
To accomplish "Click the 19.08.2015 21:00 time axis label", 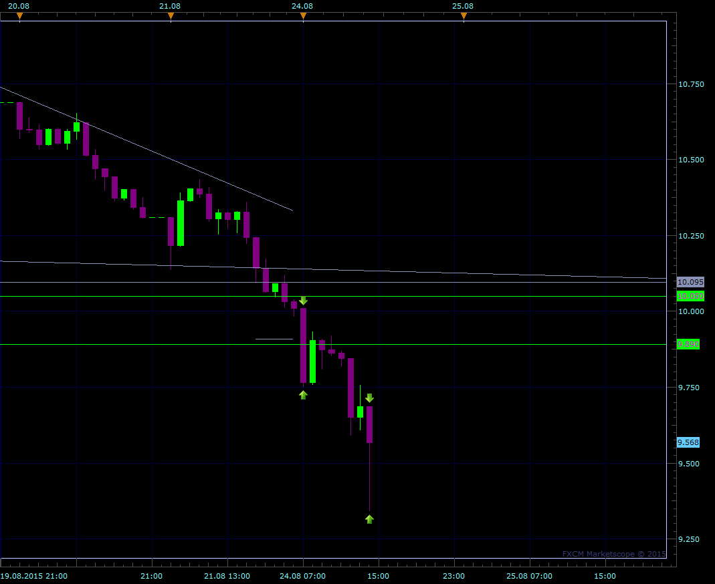I will [x=33, y=576].
